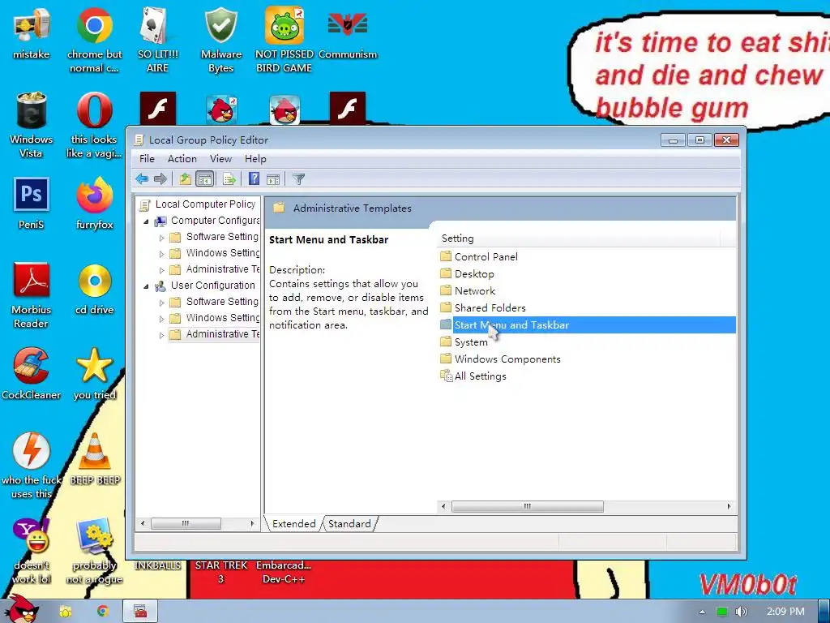Click the Windows Vista recycle bin icon

[x=32, y=125]
